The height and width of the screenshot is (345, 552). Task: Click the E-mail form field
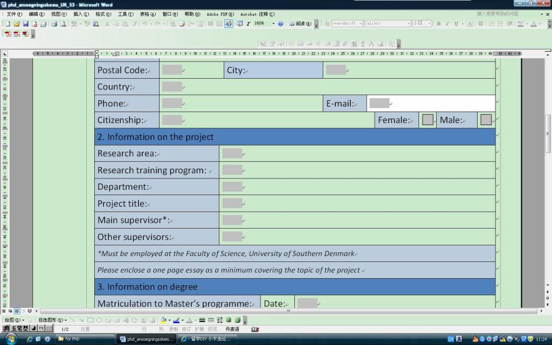coord(379,103)
